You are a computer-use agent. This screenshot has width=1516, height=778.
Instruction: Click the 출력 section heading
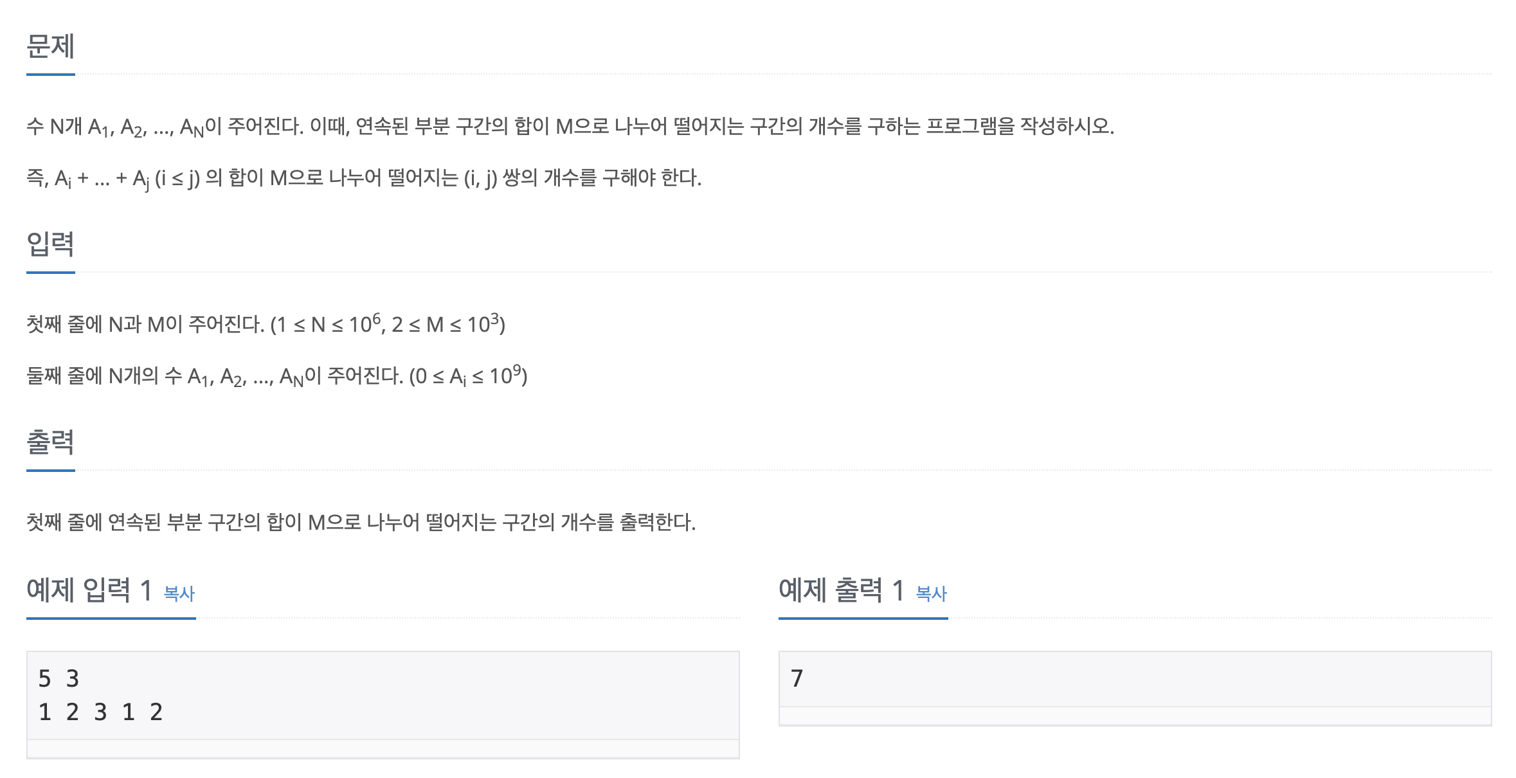(x=51, y=442)
